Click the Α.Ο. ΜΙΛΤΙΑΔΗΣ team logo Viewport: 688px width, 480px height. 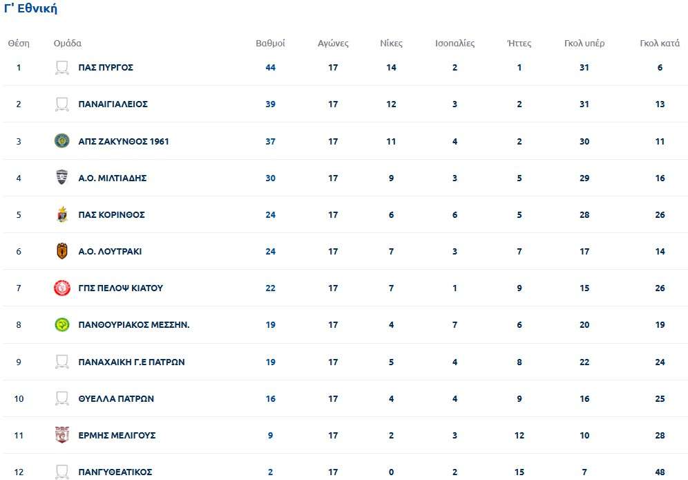pos(62,178)
